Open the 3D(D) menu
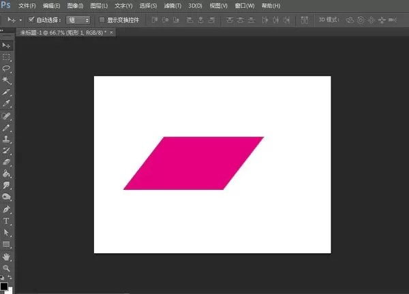Image resolution: width=409 pixels, height=294 pixels. click(x=195, y=5)
